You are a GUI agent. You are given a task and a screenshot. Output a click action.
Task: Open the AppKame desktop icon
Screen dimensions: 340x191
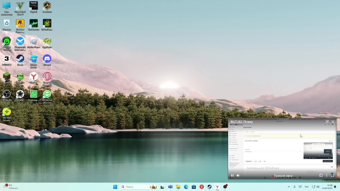[47, 42]
